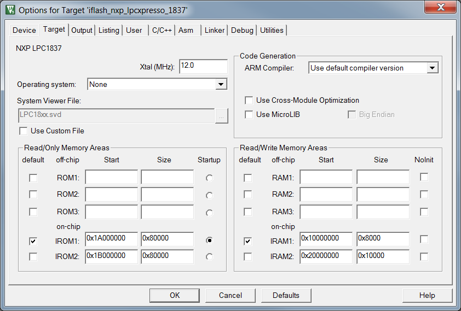The image size is (461, 311).
Task: Tick Use Cross-Module Optimization
Action: 249,101
